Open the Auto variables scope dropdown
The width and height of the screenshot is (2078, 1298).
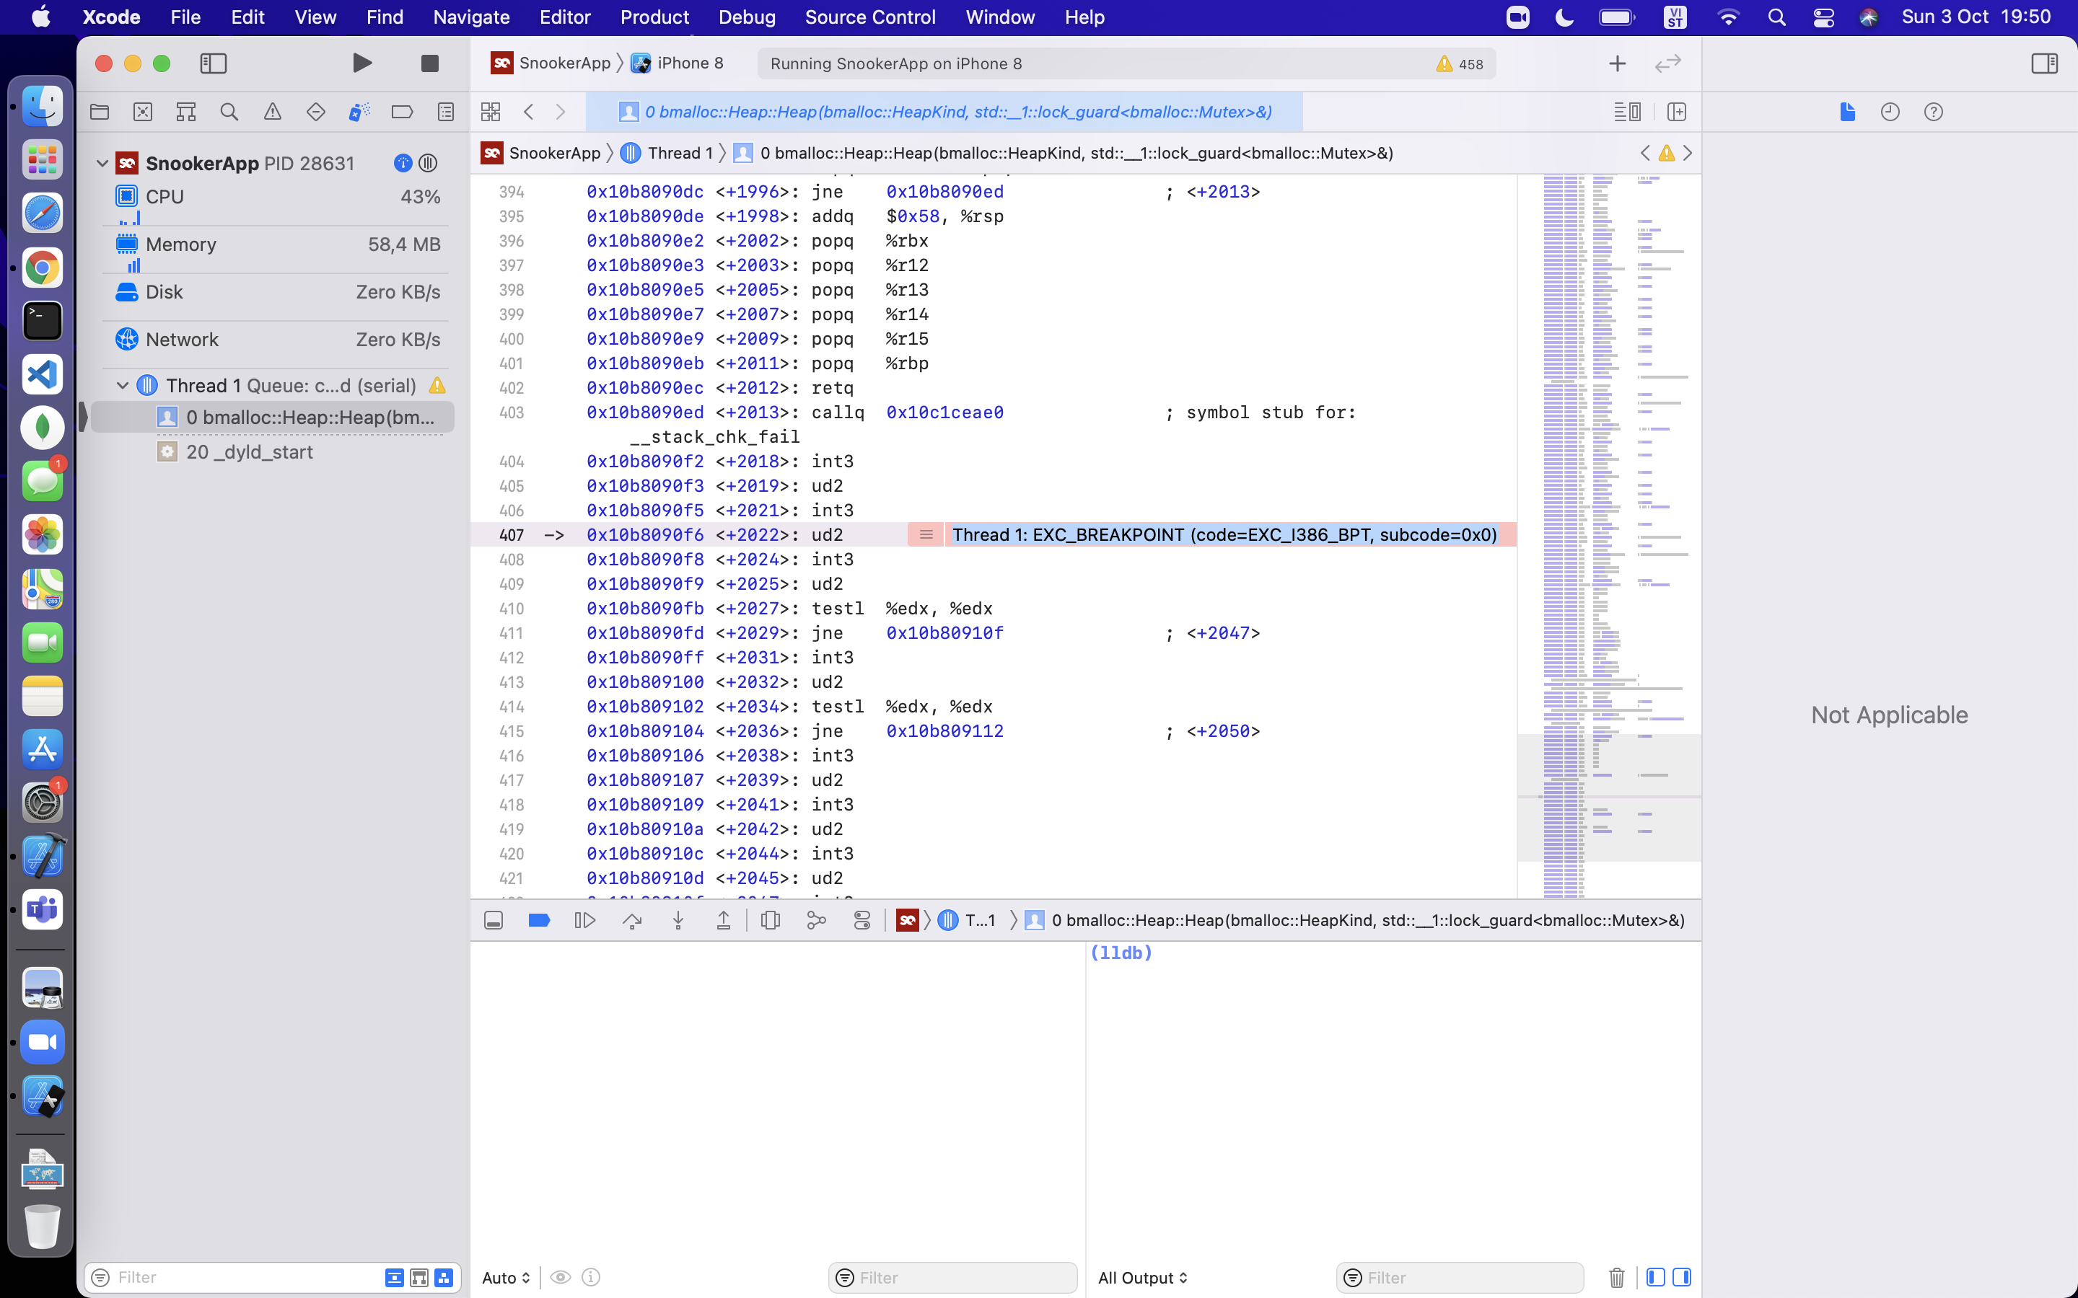pyautogui.click(x=505, y=1277)
